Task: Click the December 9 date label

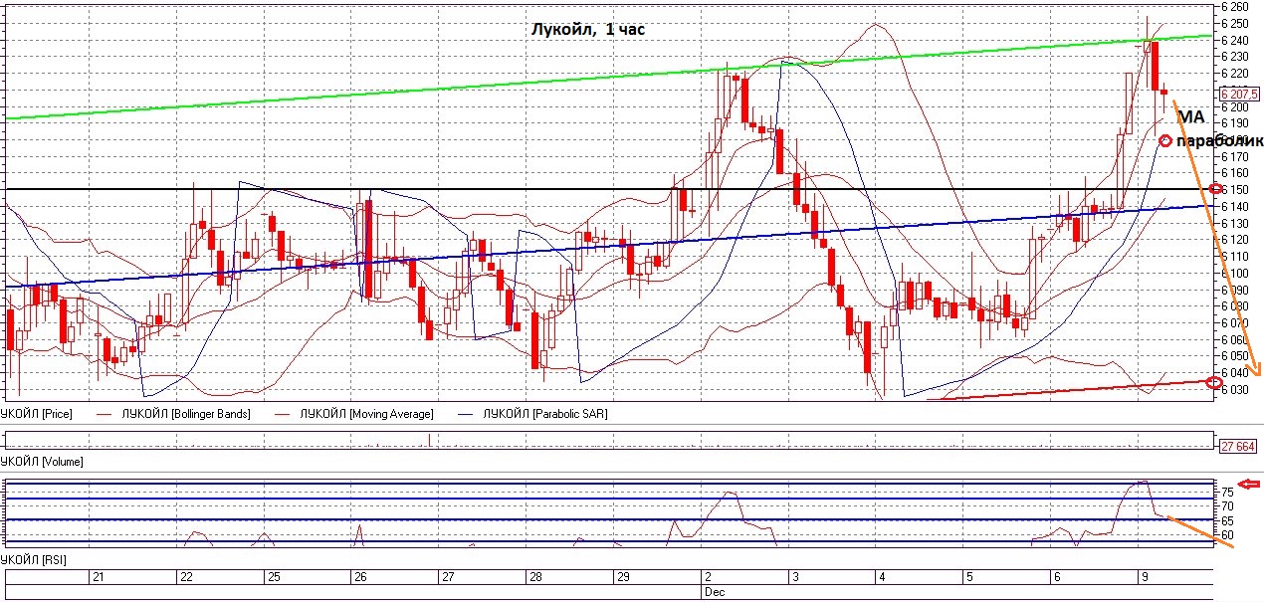Action: click(1143, 576)
